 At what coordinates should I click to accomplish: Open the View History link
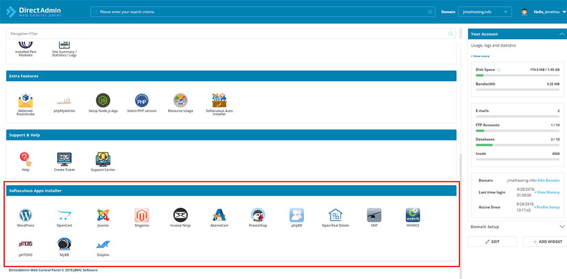[x=547, y=192]
